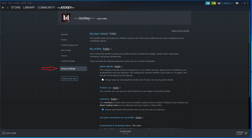The height and width of the screenshot is (138, 252).
Task: Maximize the Steam window
Action: point(245,3)
